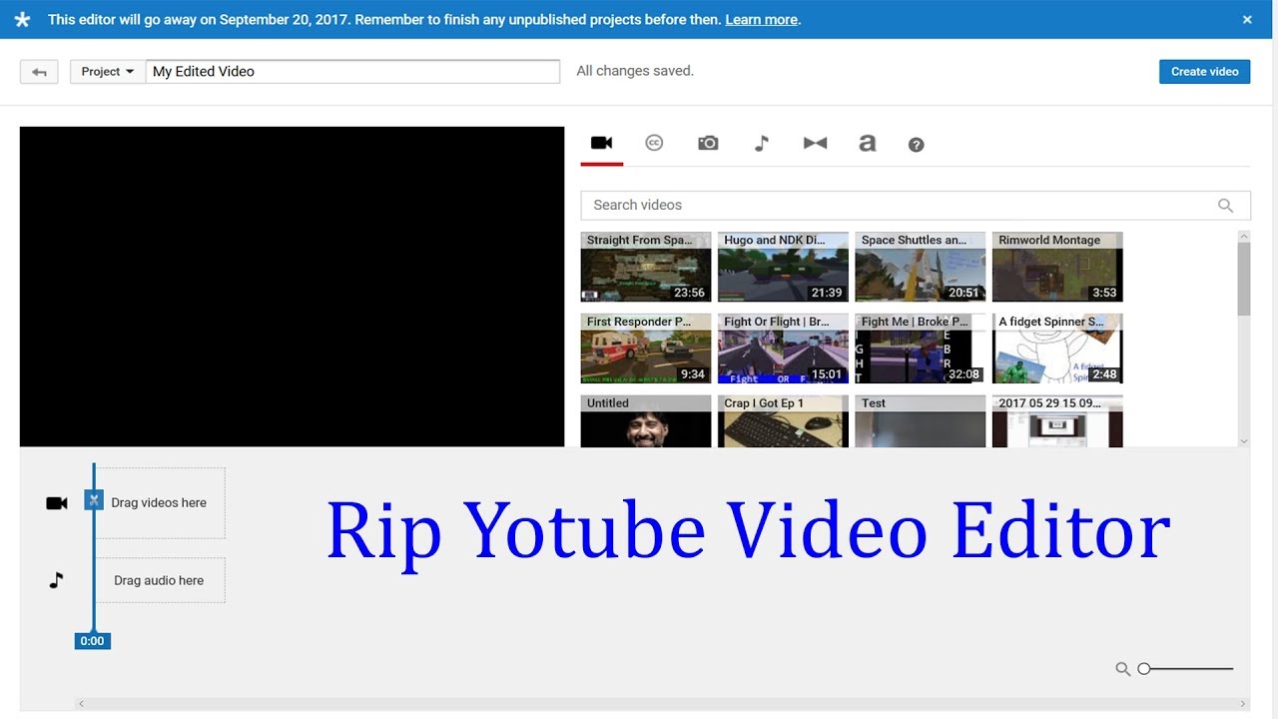
Task: Open the Creative Commons videos panel
Action: (654, 142)
